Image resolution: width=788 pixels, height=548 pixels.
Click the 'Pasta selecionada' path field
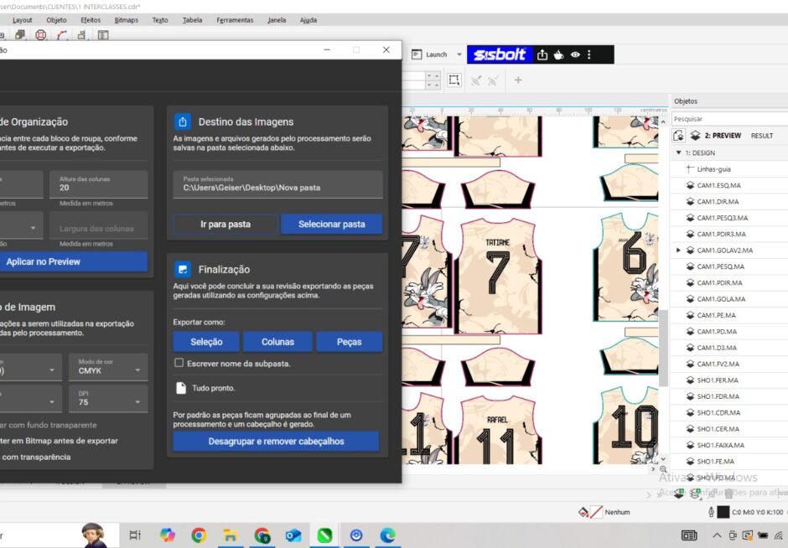click(x=278, y=184)
